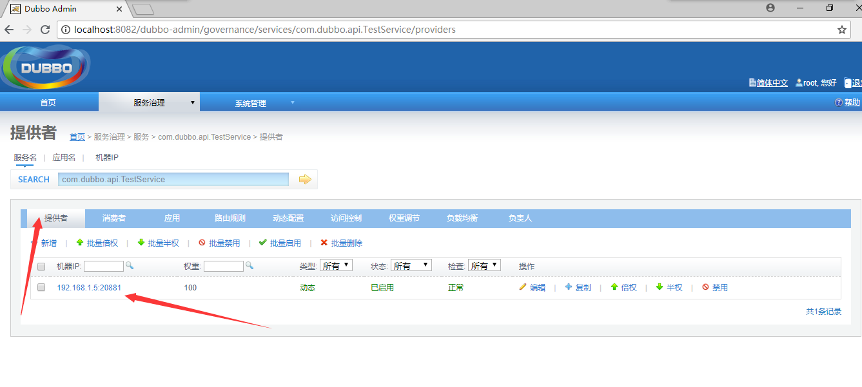This screenshot has width=862, height=387.
Task: Click the 机器IP filter input box
Action: [103, 266]
